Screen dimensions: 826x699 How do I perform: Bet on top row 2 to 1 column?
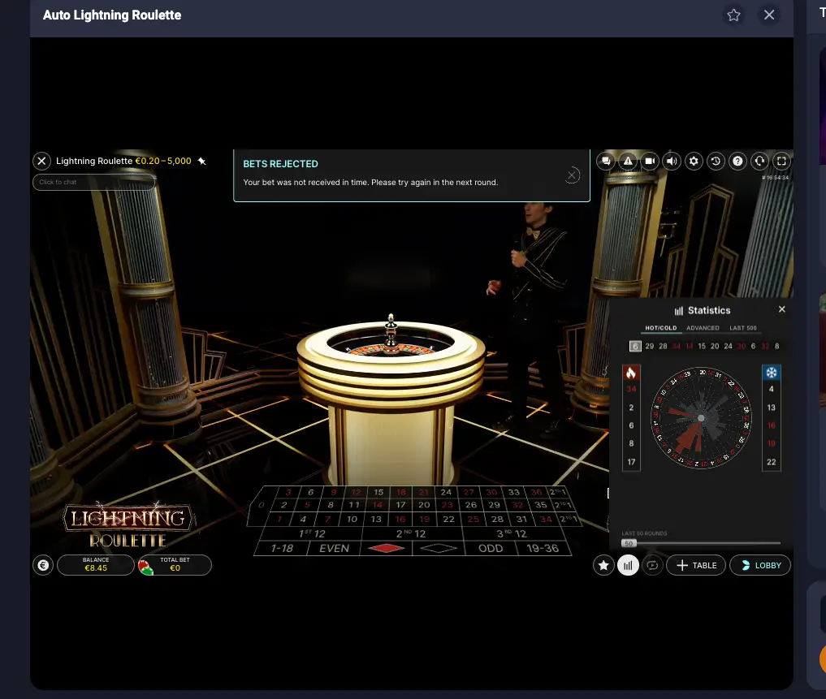click(x=556, y=492)
